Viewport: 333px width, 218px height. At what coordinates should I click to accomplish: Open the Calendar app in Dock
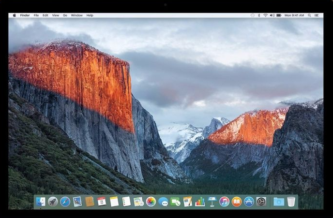102,202
